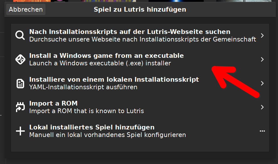The width and height of the screenshot is (278, 164).
Task: Expand the arrow next to Import a ROM
Action: pyautogui.click(x=262, y=107)
